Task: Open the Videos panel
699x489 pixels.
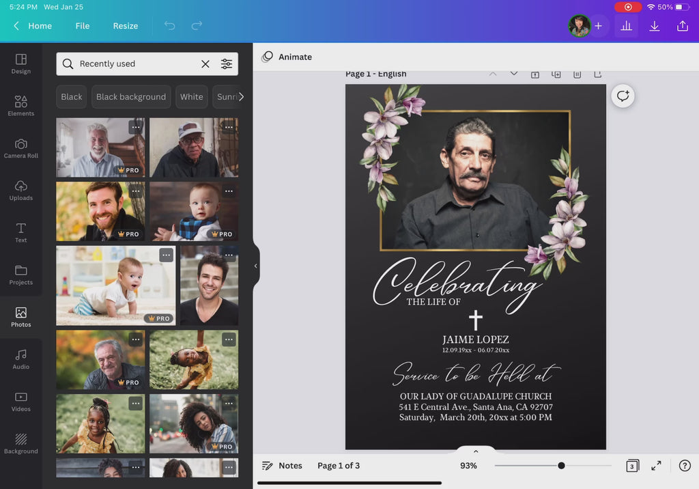Action: (21, 402)
